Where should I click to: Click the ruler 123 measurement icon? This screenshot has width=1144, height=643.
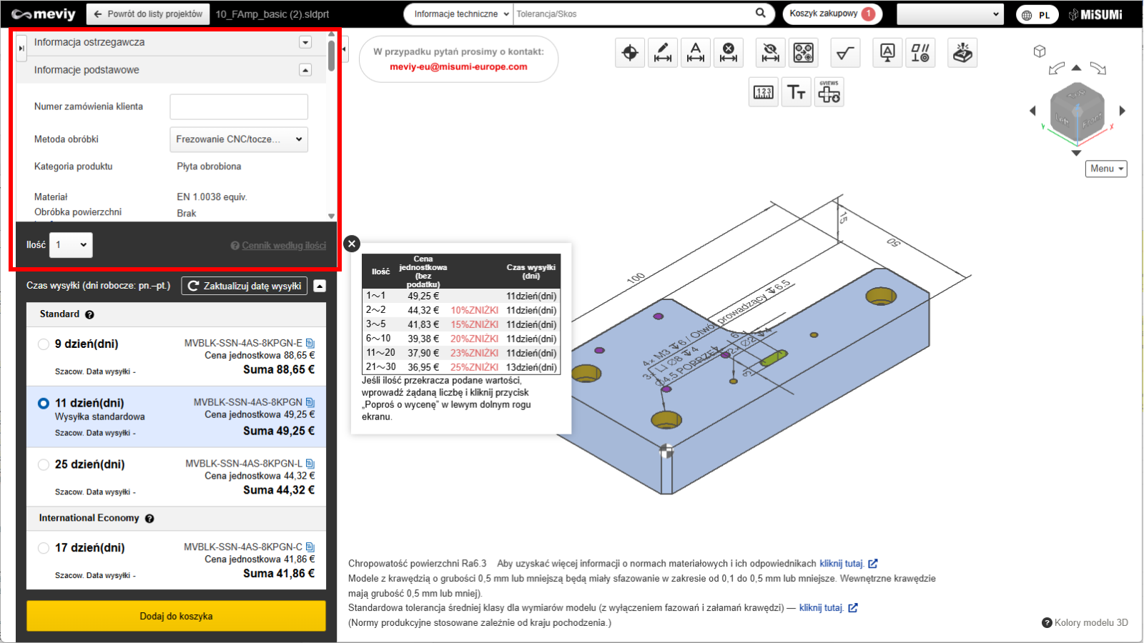[x=764, y=92]
